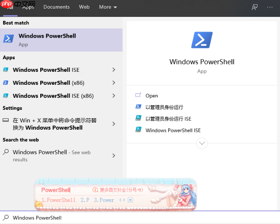Click 更多英文补全 hint in IME bar

[x=122, y=190]
